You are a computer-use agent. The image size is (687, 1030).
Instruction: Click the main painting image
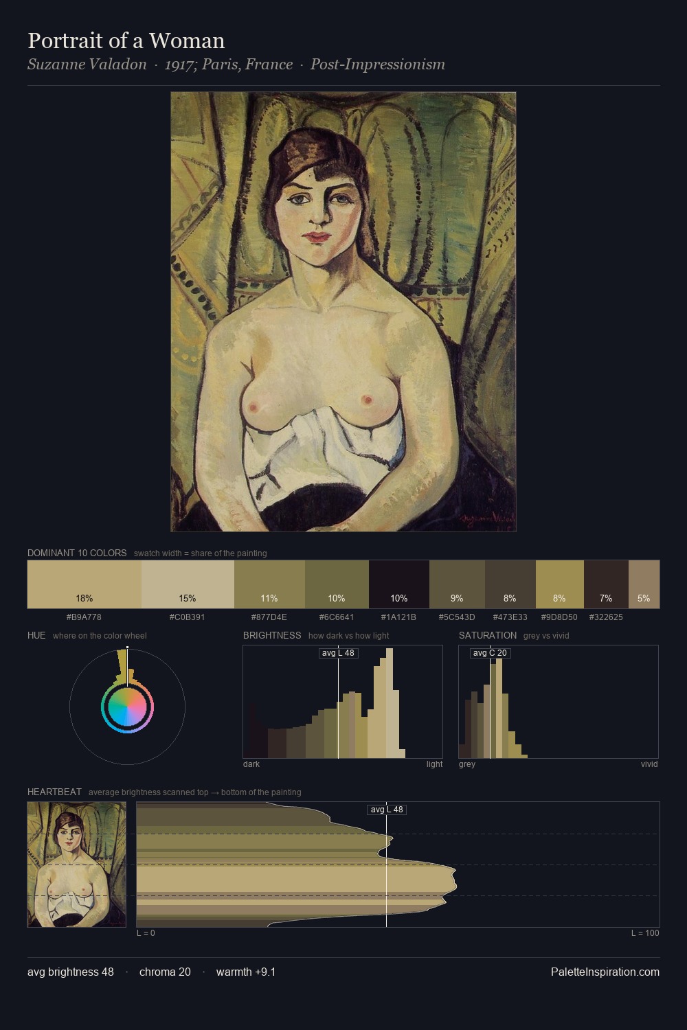[x=343, y=312]
